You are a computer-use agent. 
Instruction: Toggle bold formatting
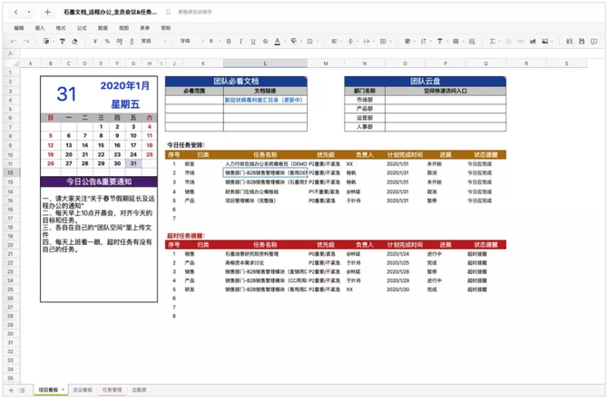tap(228, 41)
